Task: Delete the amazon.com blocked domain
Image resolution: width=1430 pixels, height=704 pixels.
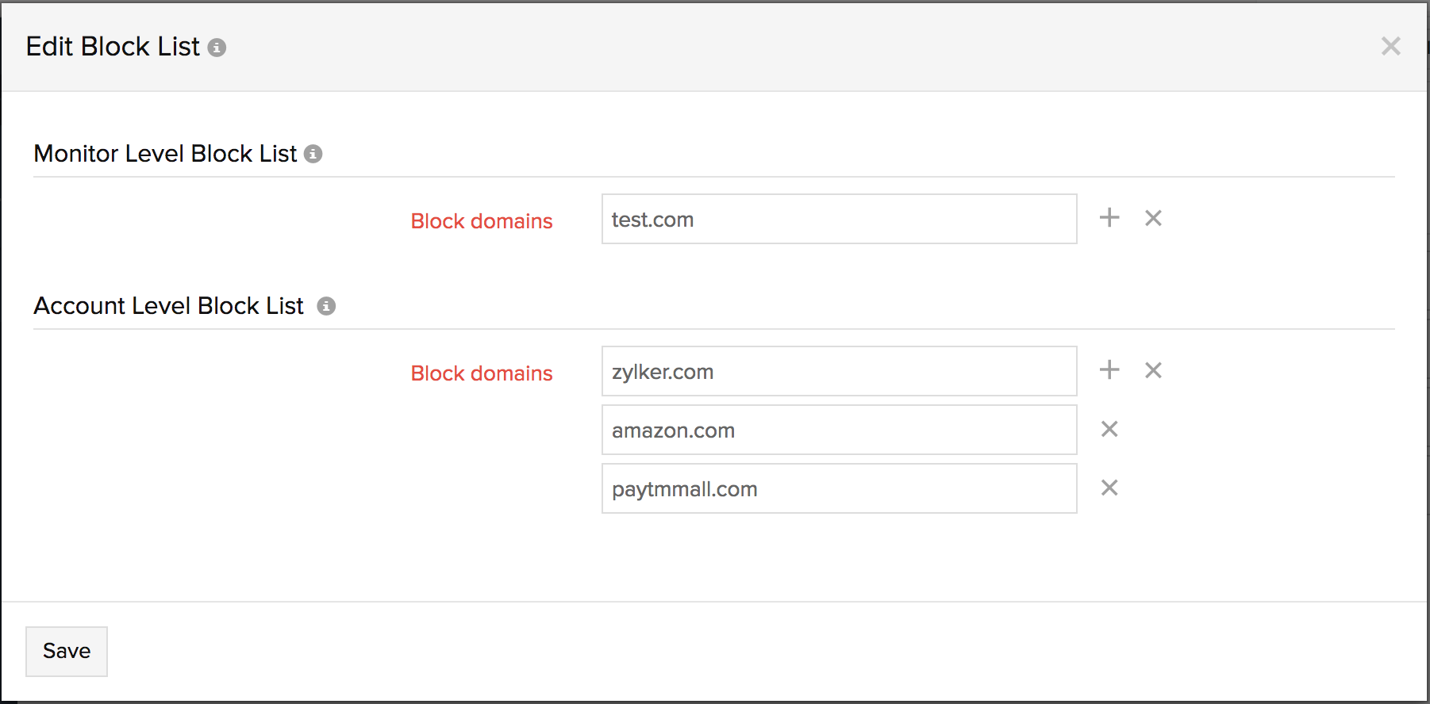Action: 1109,429
